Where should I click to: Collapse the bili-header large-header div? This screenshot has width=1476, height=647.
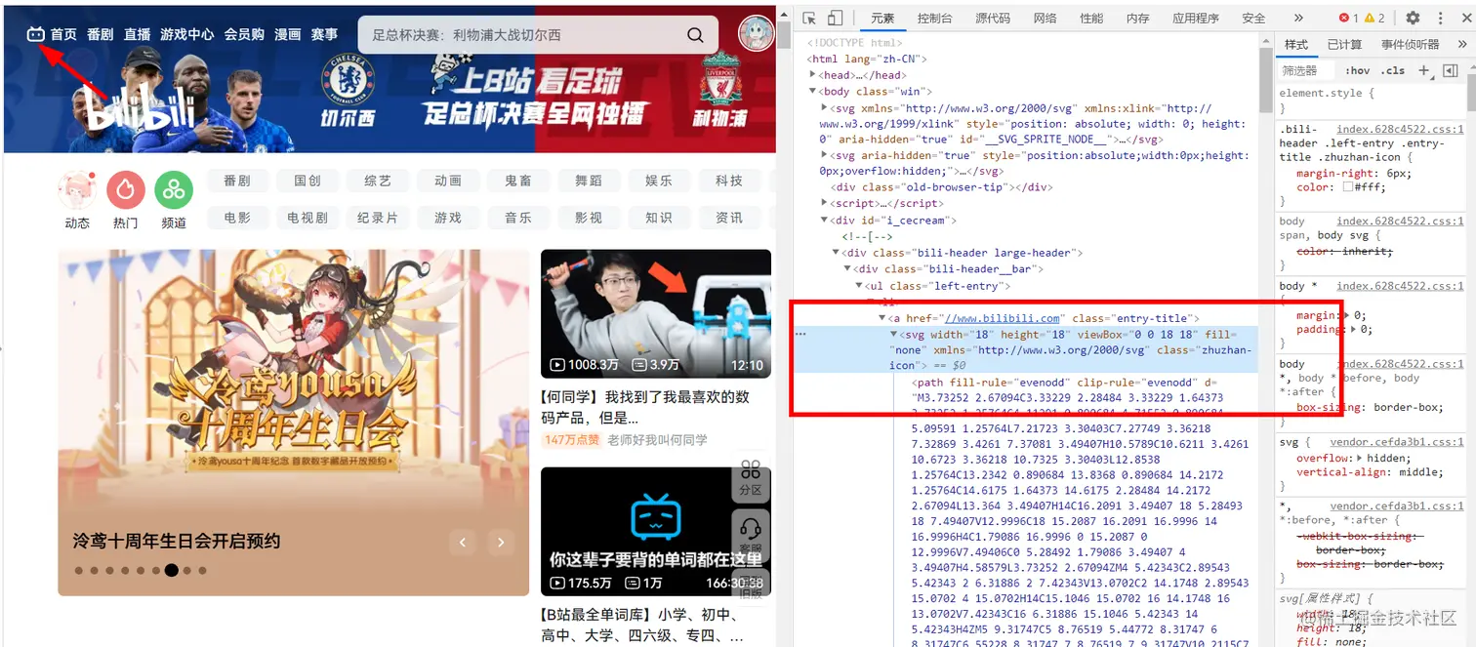(837, 253)
